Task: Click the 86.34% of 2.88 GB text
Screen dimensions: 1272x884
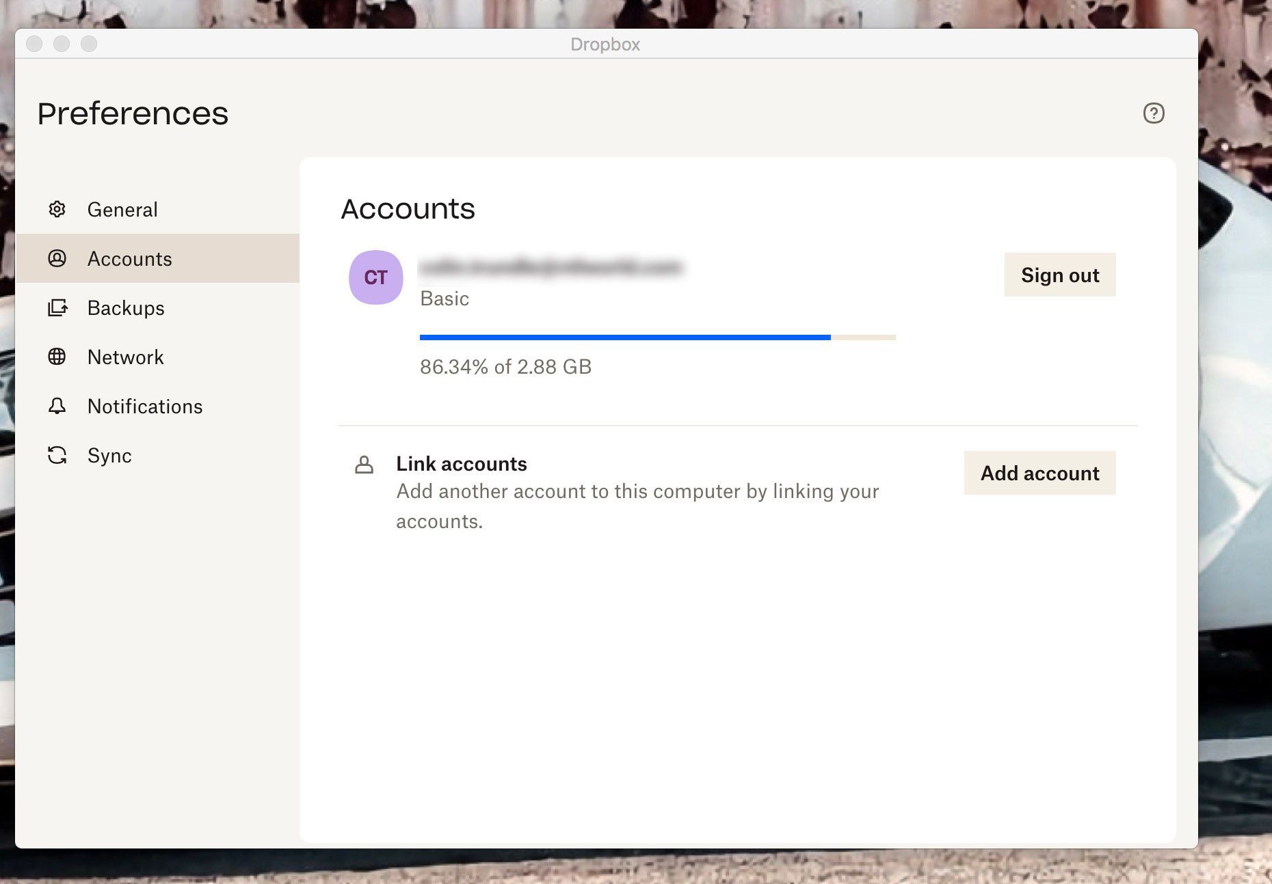Action: (x=505, y=367)
